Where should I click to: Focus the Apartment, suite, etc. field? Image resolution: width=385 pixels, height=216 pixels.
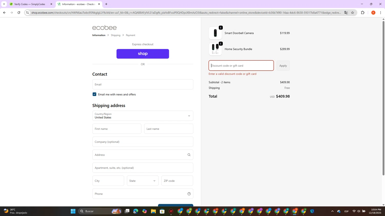tap(143, 168)
